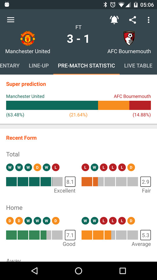Viewport: 157px width, 280px height.
Task: Tap the AFC Bournemouth crest
Action: coord(129,38)
